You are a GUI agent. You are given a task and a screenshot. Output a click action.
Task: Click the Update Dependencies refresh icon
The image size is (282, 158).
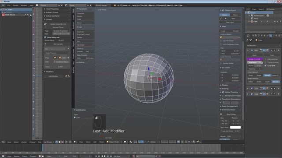pos(45,24)
